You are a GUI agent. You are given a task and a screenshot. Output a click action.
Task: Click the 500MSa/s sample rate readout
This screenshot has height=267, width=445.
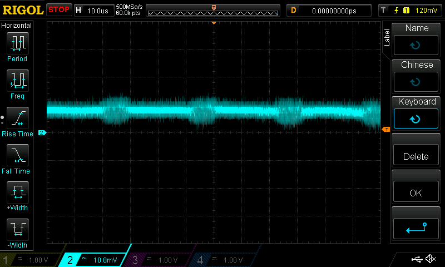(129, 7)
